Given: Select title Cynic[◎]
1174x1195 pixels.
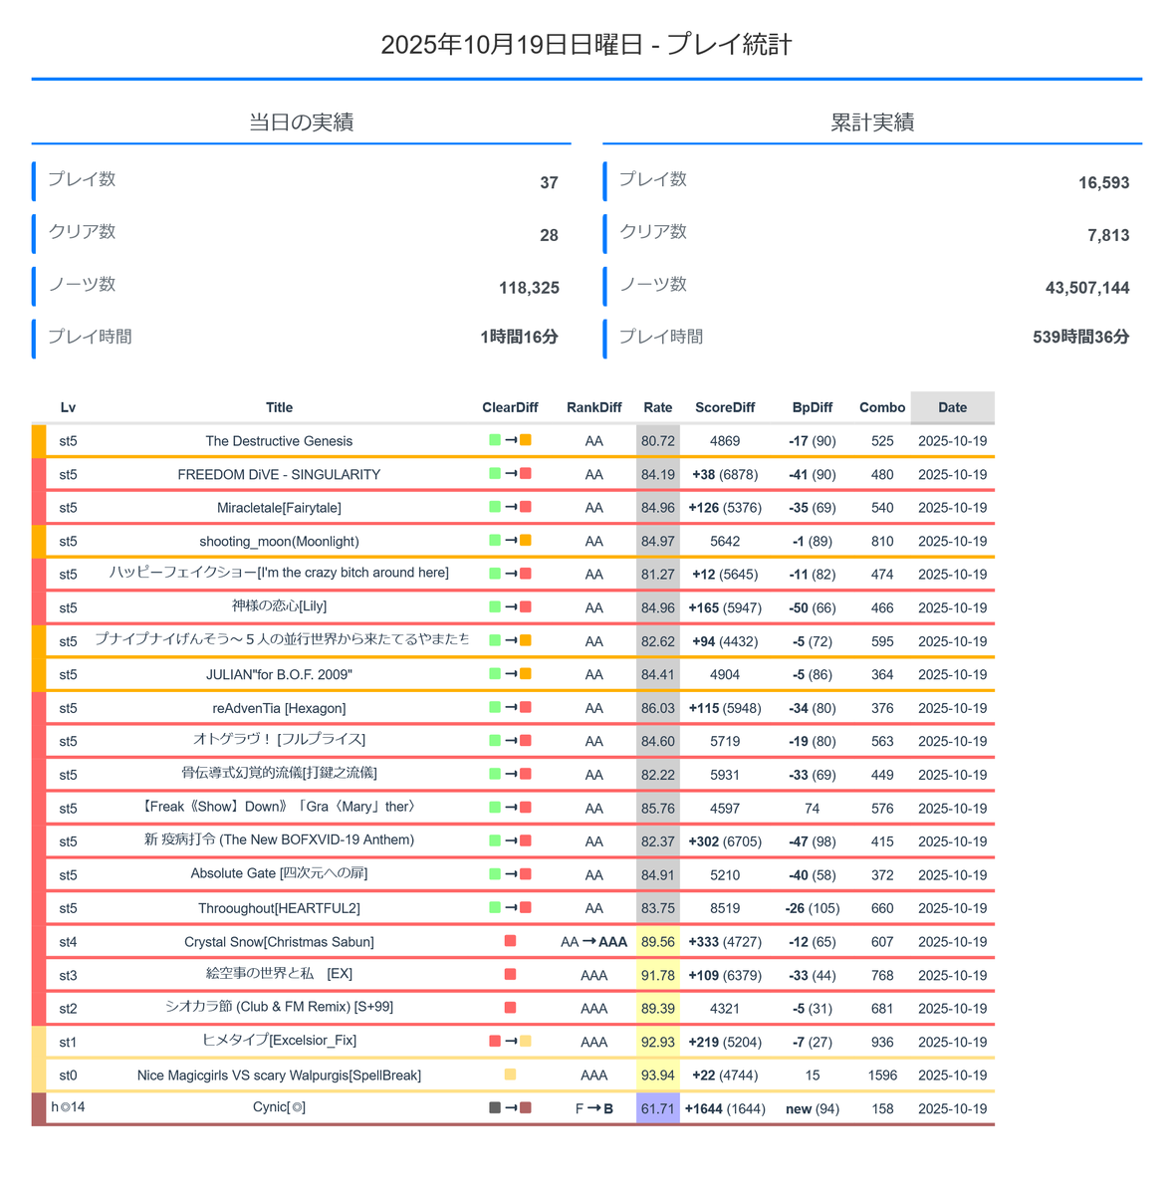Looking at the screenshot, I should point(279,1107).
